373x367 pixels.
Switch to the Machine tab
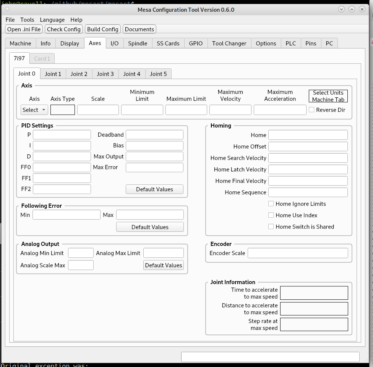point(21,44)
